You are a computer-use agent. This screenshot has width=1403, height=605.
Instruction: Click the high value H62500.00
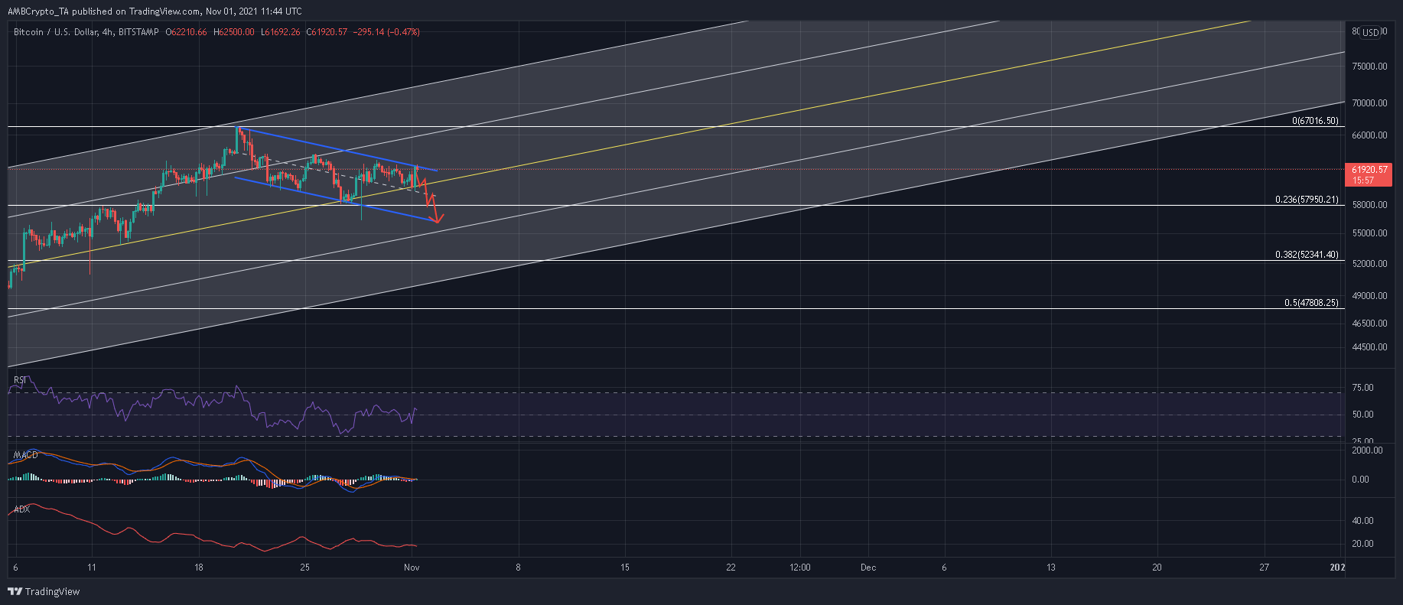[234, 32]
